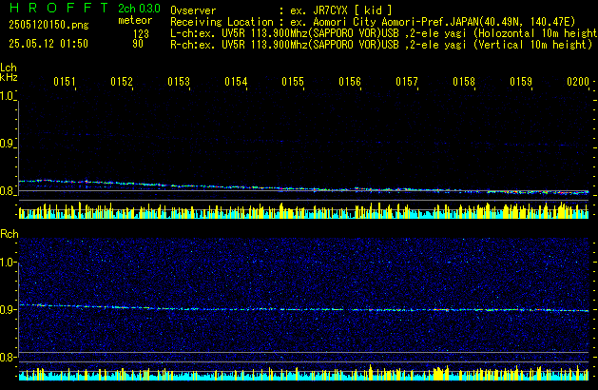Select the meteor count 90
This screenshot has width=598, height=390.
click(x=138, y=44)
